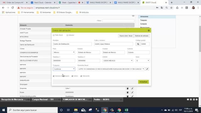Click the Colonia input field

coord(138,52)
